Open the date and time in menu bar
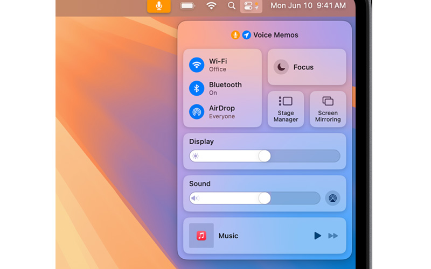 tap(308, 5)
